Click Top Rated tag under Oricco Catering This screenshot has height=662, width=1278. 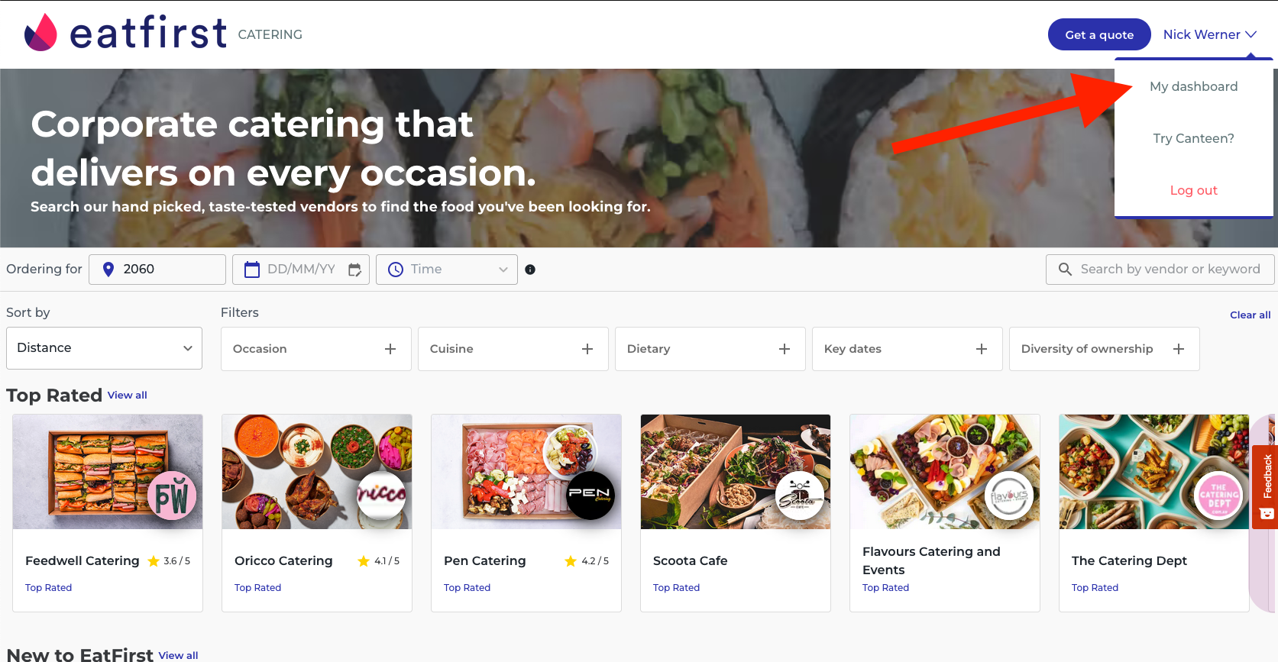point(258,587)
